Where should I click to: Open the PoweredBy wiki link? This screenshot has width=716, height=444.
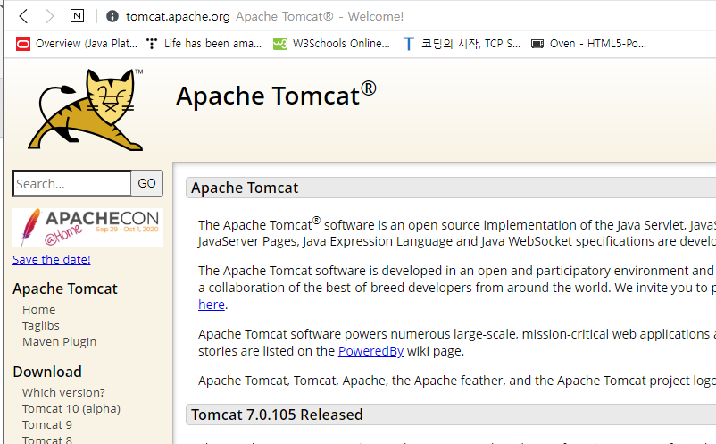(x=370, y=351)
